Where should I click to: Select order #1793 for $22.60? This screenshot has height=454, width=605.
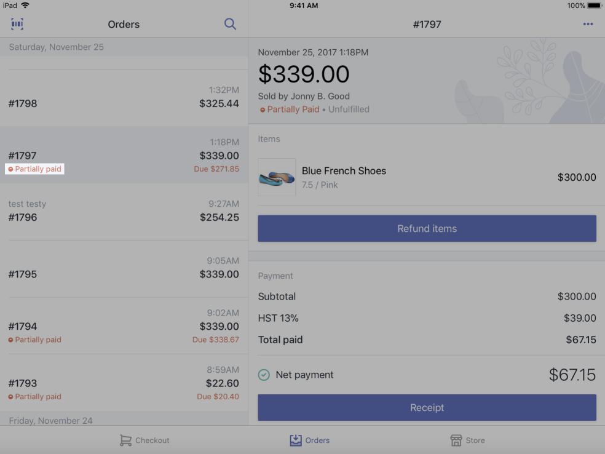tap(124, 383)
